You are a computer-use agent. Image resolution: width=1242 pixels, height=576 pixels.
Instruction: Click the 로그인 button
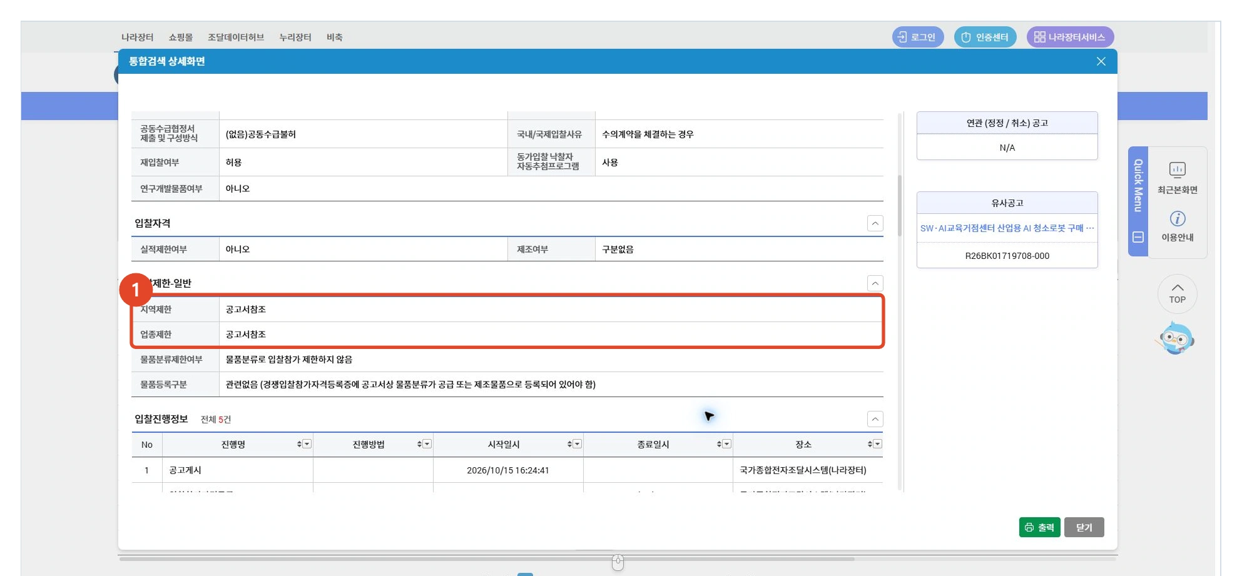click(917, 37)
